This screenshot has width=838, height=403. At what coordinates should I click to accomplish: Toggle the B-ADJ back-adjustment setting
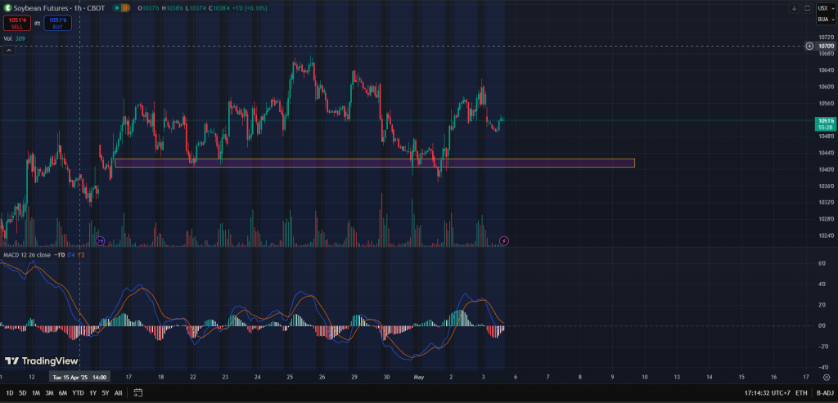coord(825,393)
